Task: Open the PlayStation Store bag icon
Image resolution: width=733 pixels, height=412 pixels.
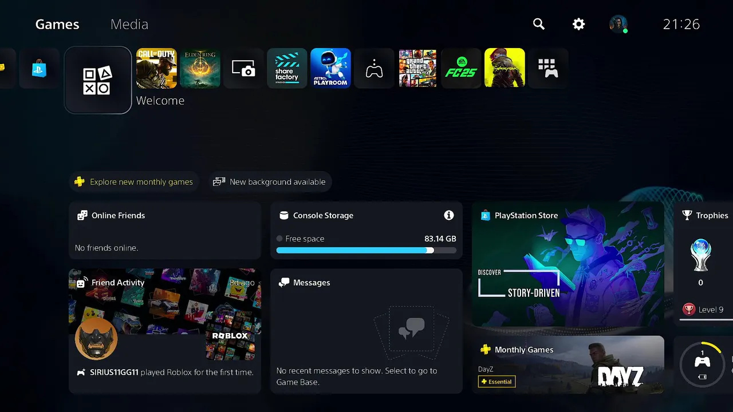Action: (x=40, y=68)
